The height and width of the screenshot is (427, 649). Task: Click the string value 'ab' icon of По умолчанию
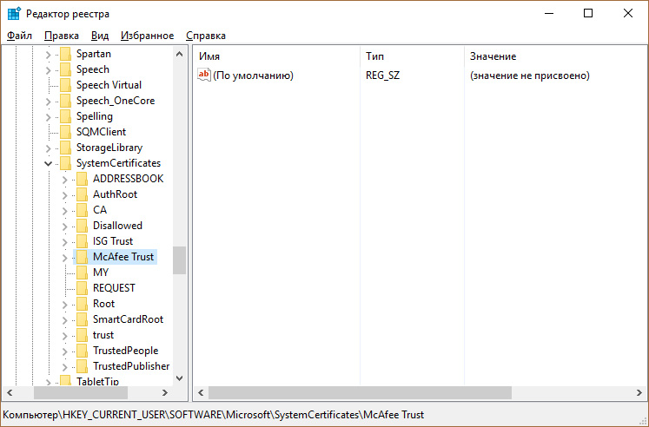(x=204, y=75)
